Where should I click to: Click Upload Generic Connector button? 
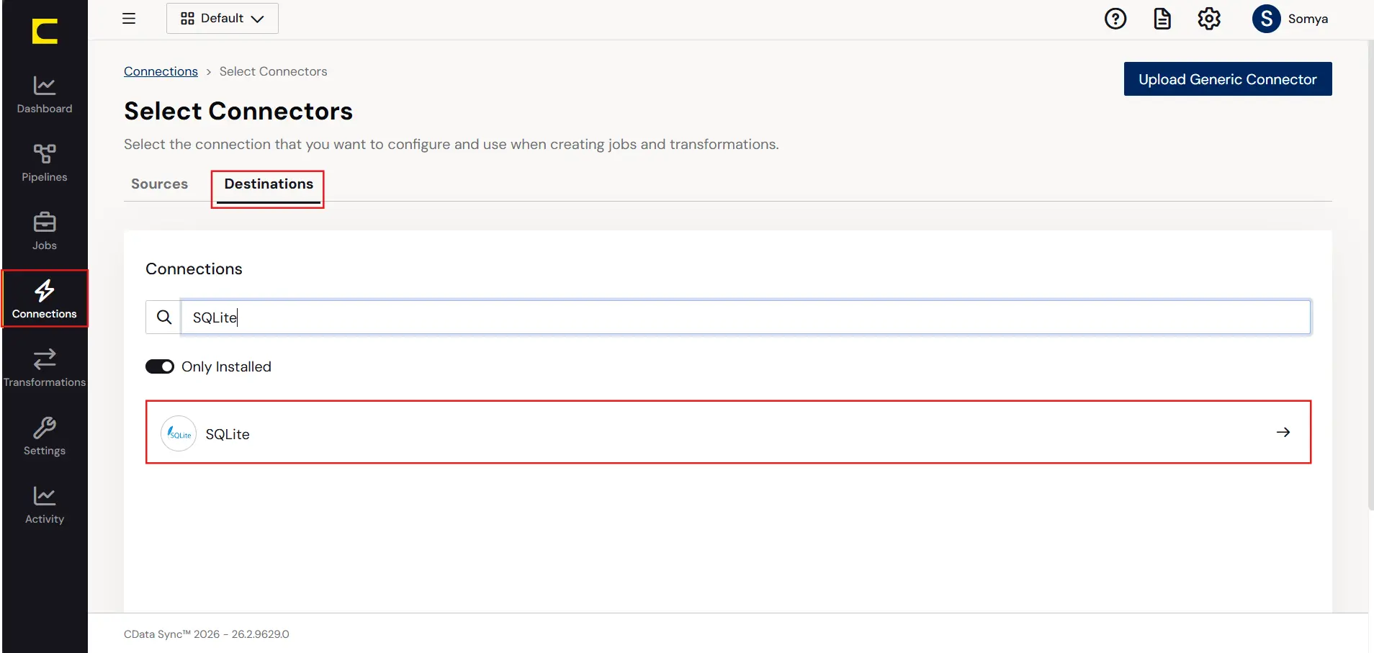click(1228, 79)
